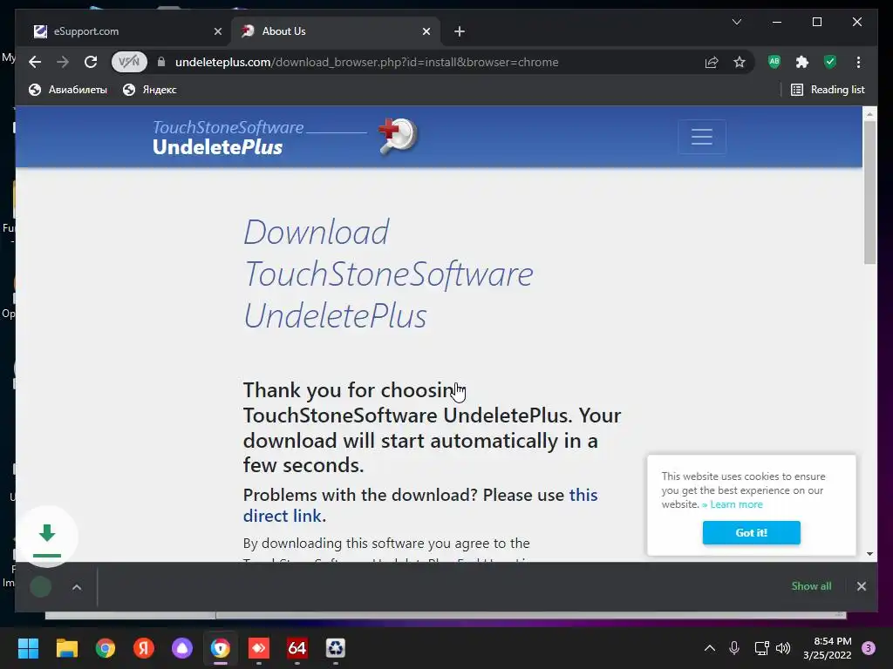The image size is (893, 669).
Task: Click the forward navigation arrow
Action: coord(63,62)
